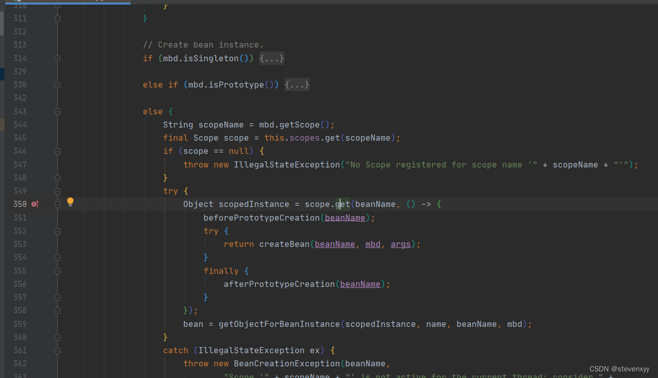Collapse the lambda block at line 350

[57, 204]
